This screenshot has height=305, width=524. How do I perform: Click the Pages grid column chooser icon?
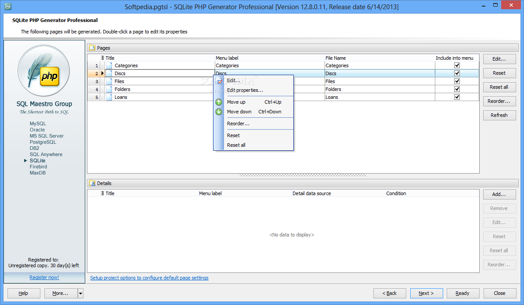pos(102,58)
